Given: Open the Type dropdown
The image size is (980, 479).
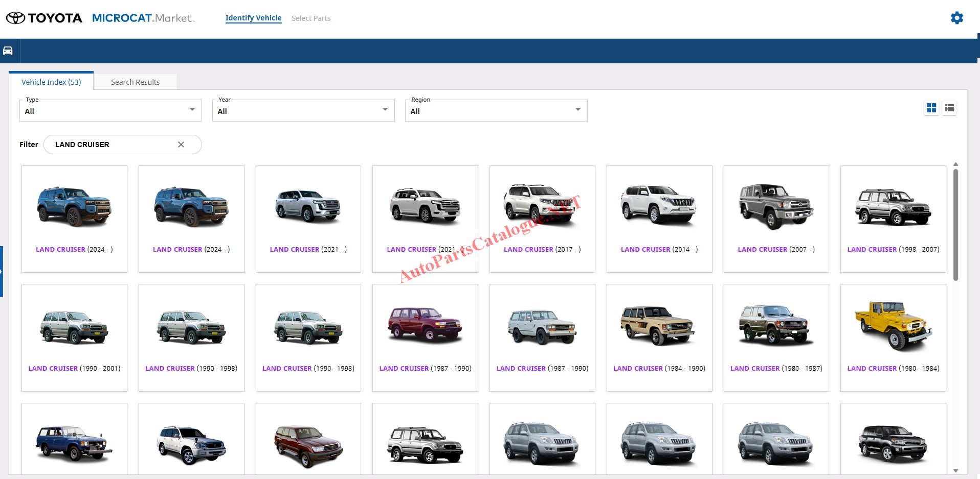Looking at the screenshot, I should point(110,111).
